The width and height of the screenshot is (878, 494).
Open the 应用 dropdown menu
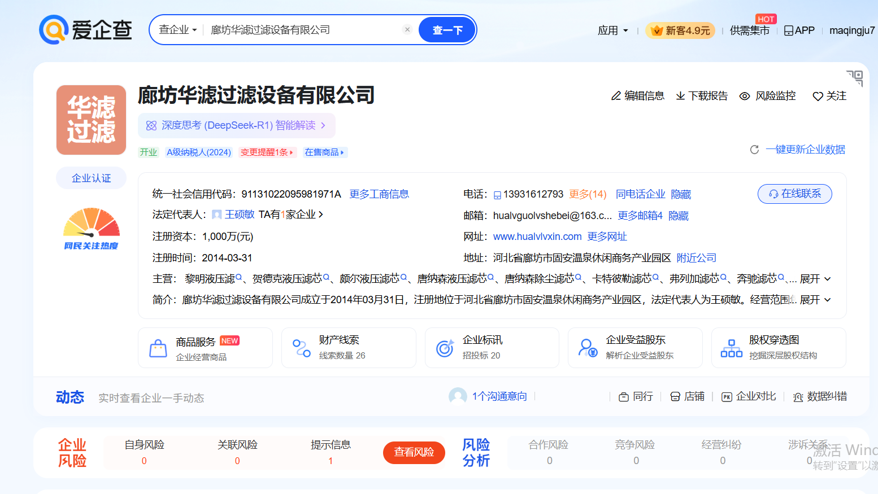pyautogui.click(x=613, y=30)
